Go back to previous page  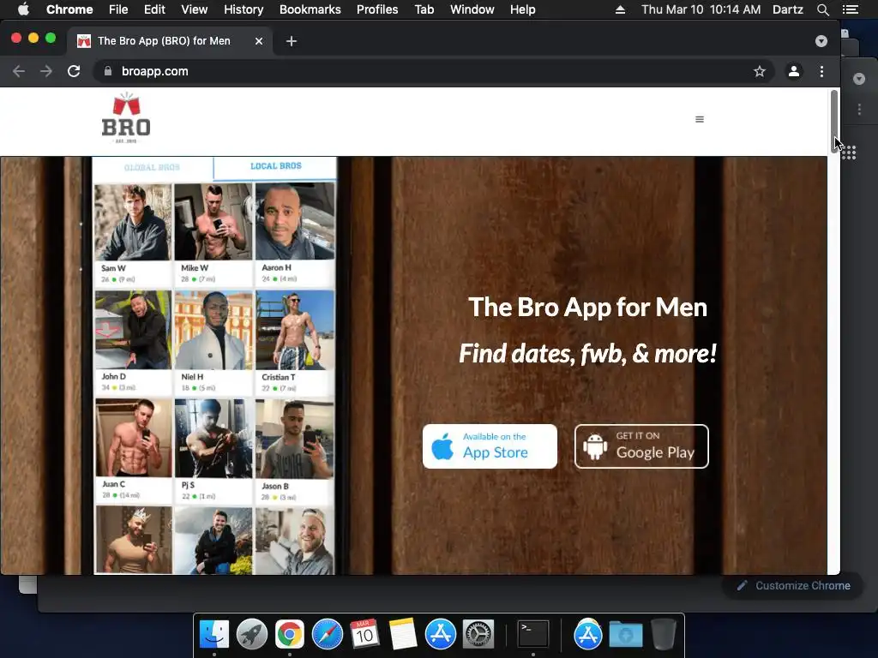click(19, 71)
